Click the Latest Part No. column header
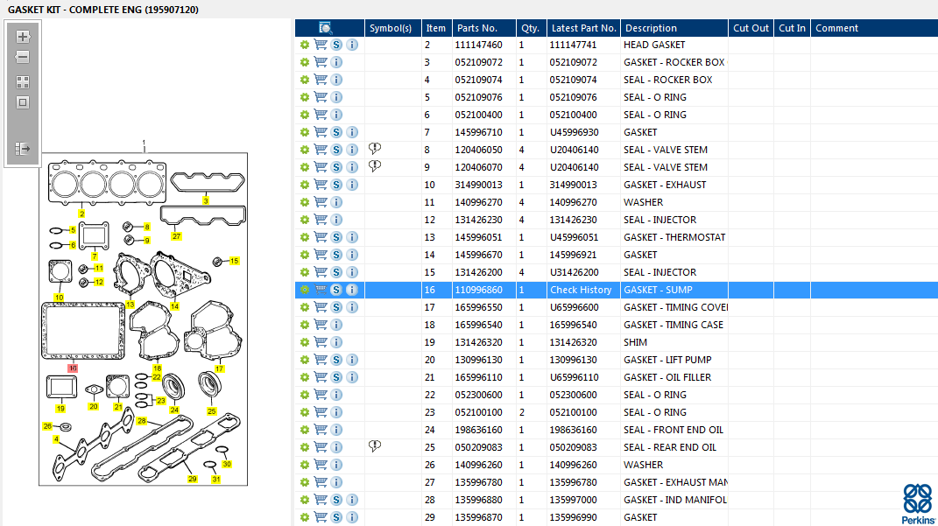Viewport: 938px width, 526px height. (584, 28)
